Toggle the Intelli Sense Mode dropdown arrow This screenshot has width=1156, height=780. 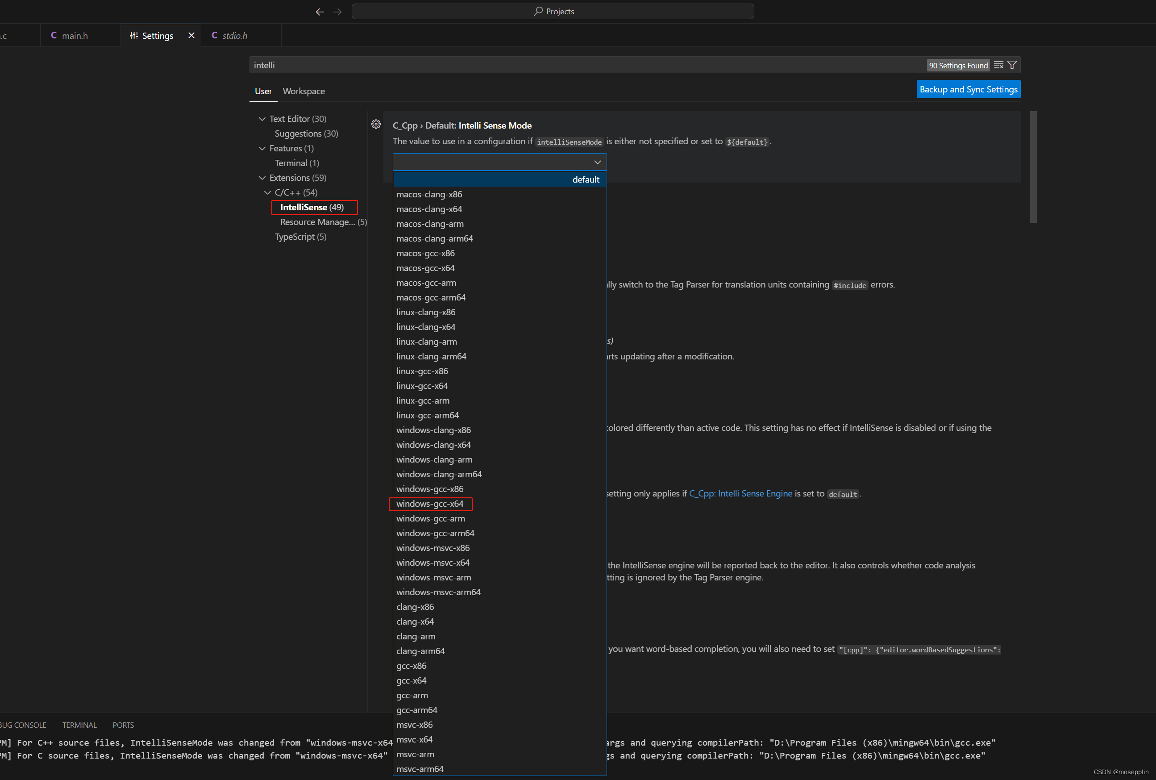(597, 162)
